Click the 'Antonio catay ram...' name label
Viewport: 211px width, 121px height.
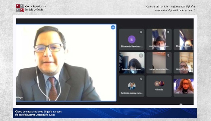(132, 93)
